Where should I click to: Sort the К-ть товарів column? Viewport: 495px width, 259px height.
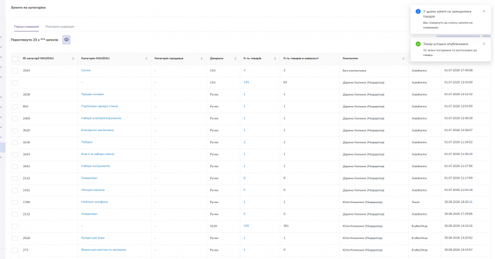(275, 58)
